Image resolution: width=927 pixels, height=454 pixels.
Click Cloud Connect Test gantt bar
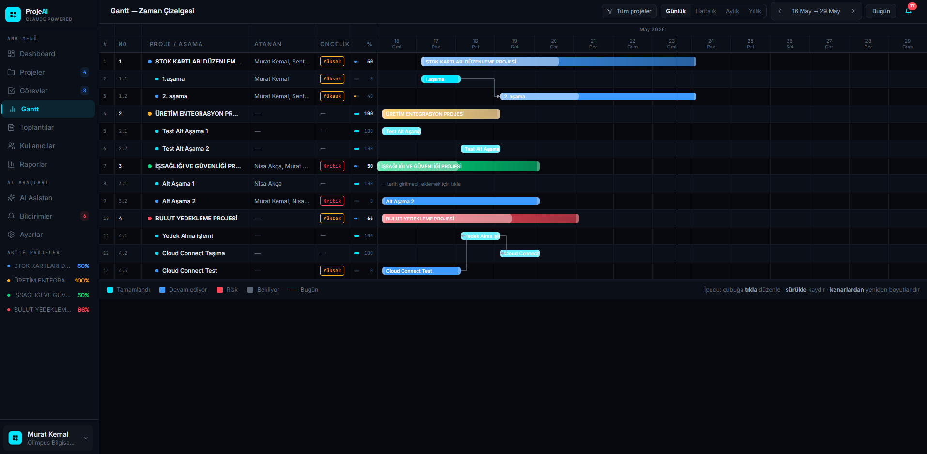click(421, 271)
